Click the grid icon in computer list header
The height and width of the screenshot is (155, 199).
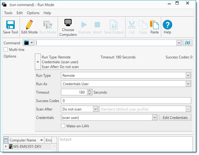click(x=6, y=140)
